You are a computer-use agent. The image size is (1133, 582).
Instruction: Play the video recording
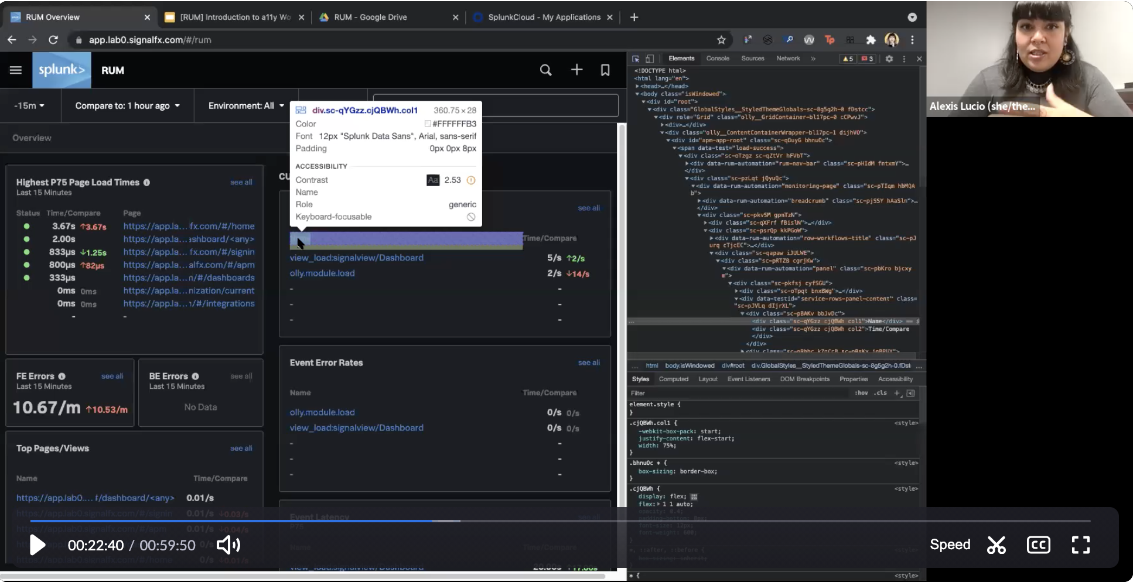37,545
